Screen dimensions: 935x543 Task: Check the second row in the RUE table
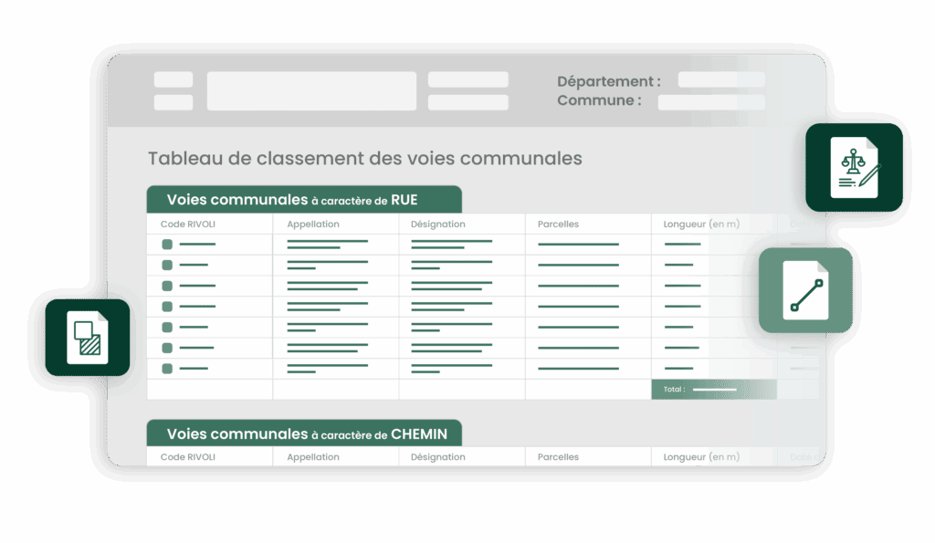click(x=165, y=265)
